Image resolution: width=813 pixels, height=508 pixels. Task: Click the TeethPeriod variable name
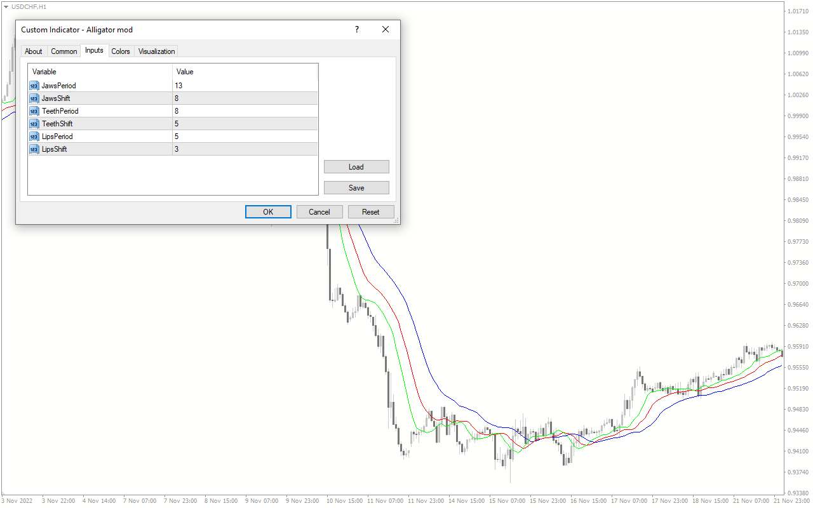[x=60, y=111]
